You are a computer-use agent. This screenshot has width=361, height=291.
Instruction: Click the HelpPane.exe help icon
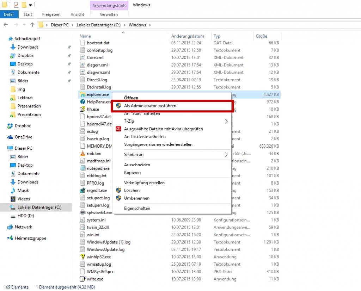click(x=82, y=102)
